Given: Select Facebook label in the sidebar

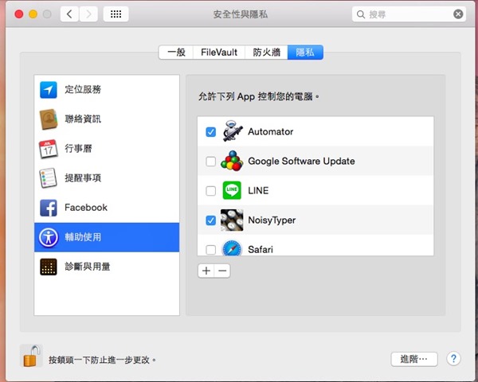Looking at the screenshot, I should 86,208.
